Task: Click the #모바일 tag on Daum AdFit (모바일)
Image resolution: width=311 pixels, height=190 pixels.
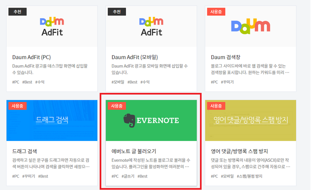Action: point(118,82)
